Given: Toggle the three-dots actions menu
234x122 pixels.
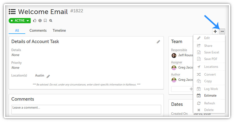Looking at the screenshot, I should (x=222, y=31).
